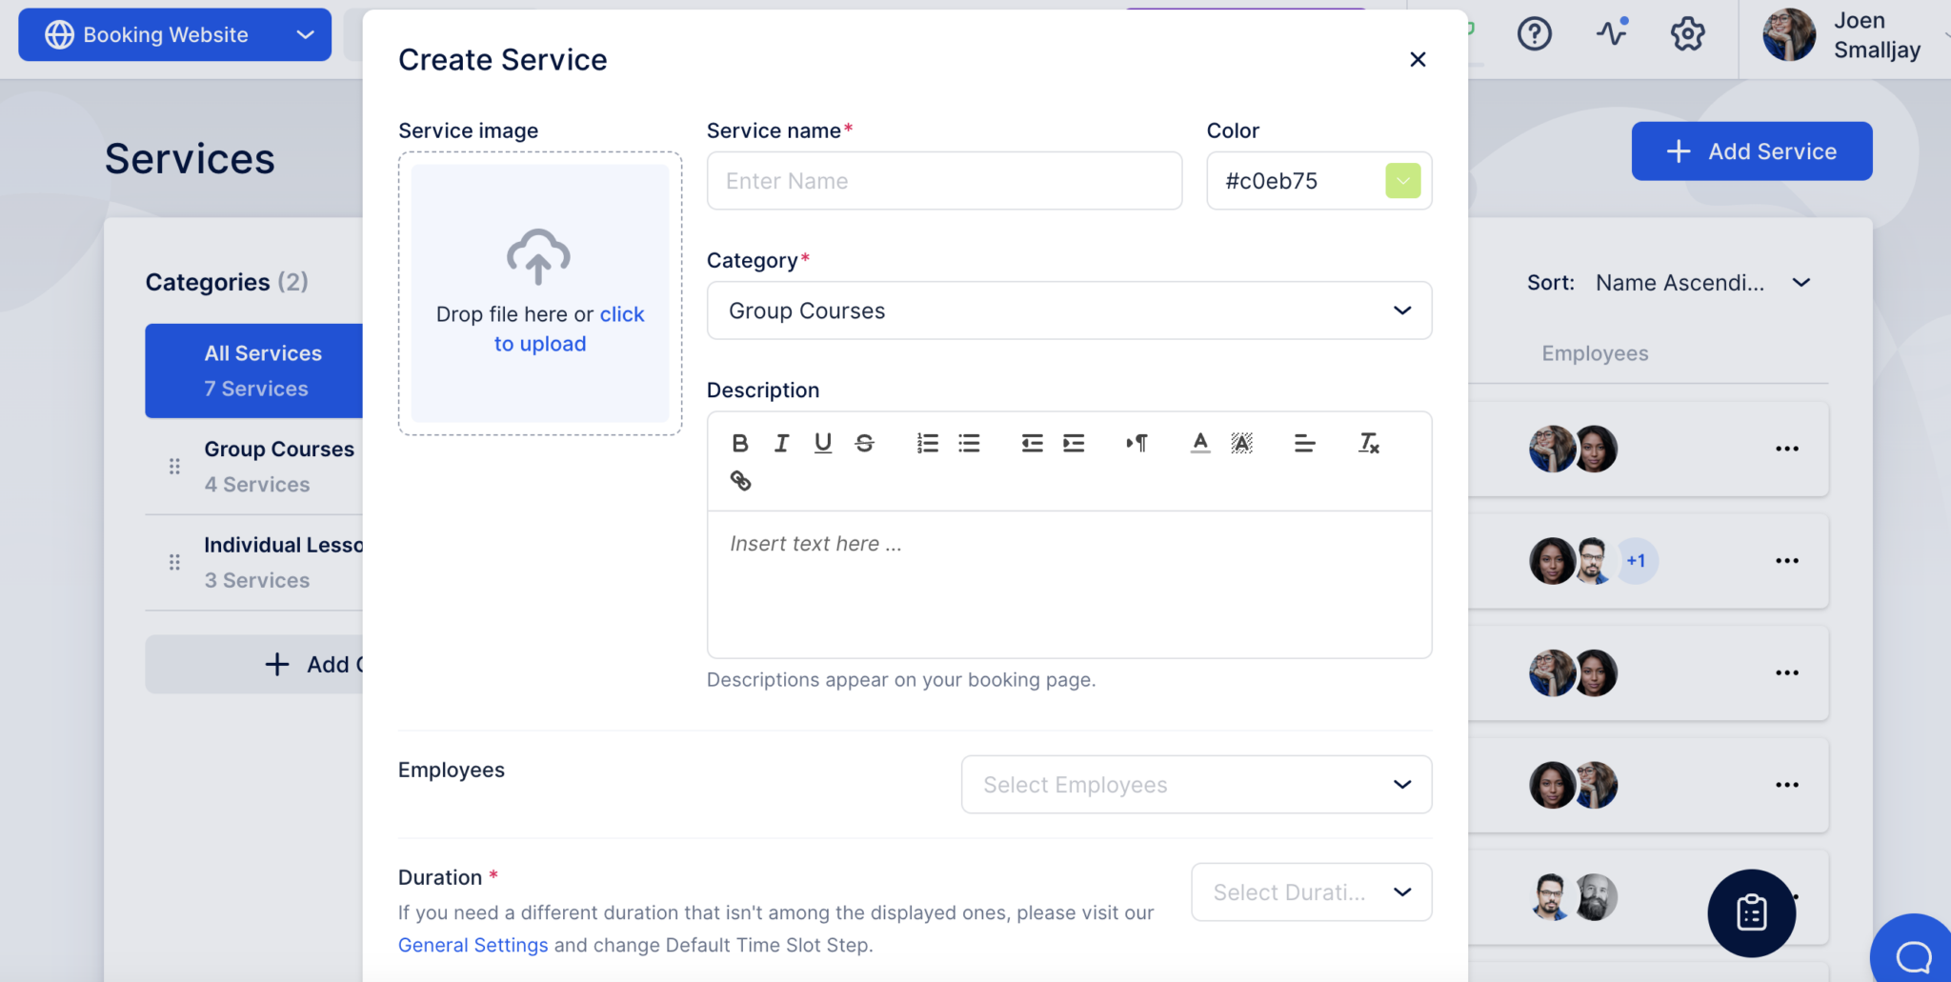Open the Booking Website menu
Image resolution: width=1951 pixels, height=982 pixels.
pos(174,34)
